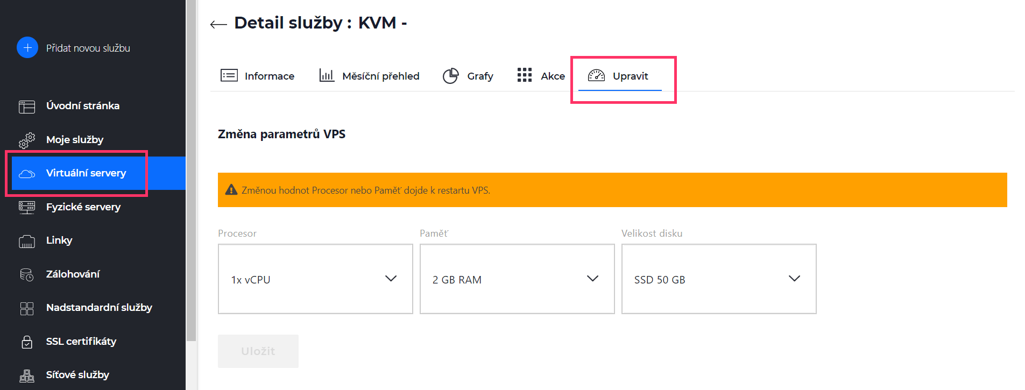Click the SSL certifikáty lock icon
The width and height of the screenshot is (1025, 390).
(27, 342)
